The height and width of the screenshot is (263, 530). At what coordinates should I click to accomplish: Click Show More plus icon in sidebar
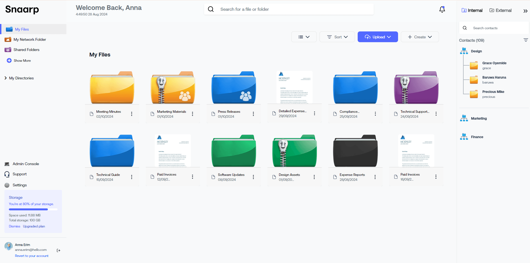(9, 60)
